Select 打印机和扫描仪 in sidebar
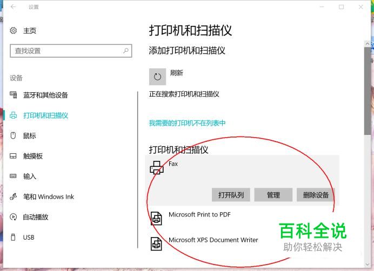Image resolution: width=374 pixels, height=271 pixels. pyautogui.click(x=45, y=116)
